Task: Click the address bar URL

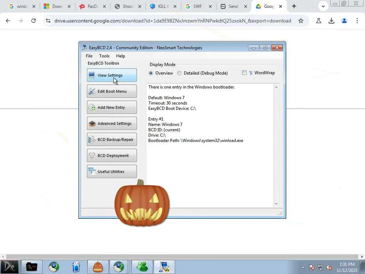Action: pyautogui.click(x=173, y=21)
